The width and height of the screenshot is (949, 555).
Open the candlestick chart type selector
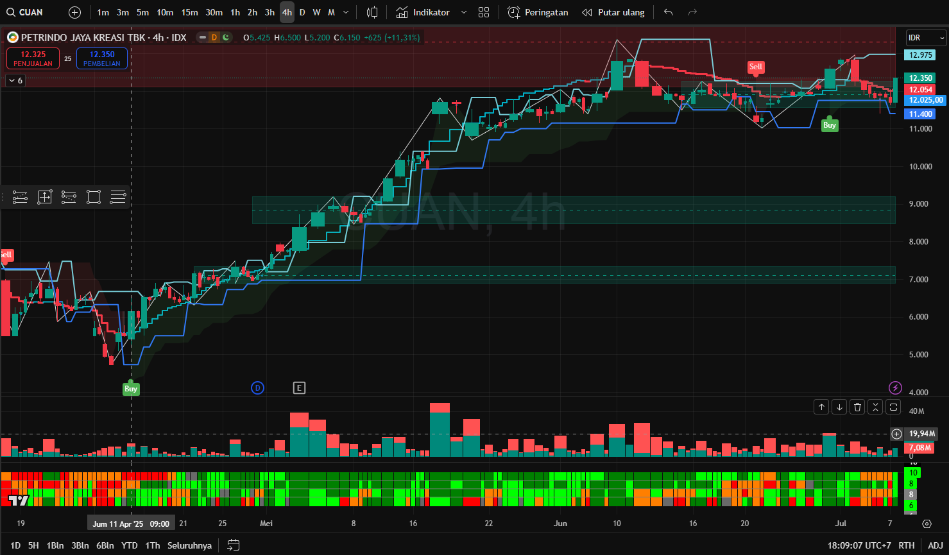click(x=372, y=12)
